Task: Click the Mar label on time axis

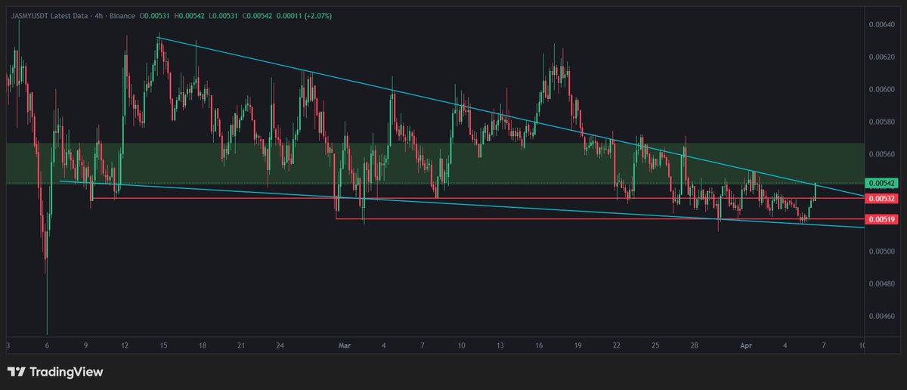Action: tap(345, 345)
